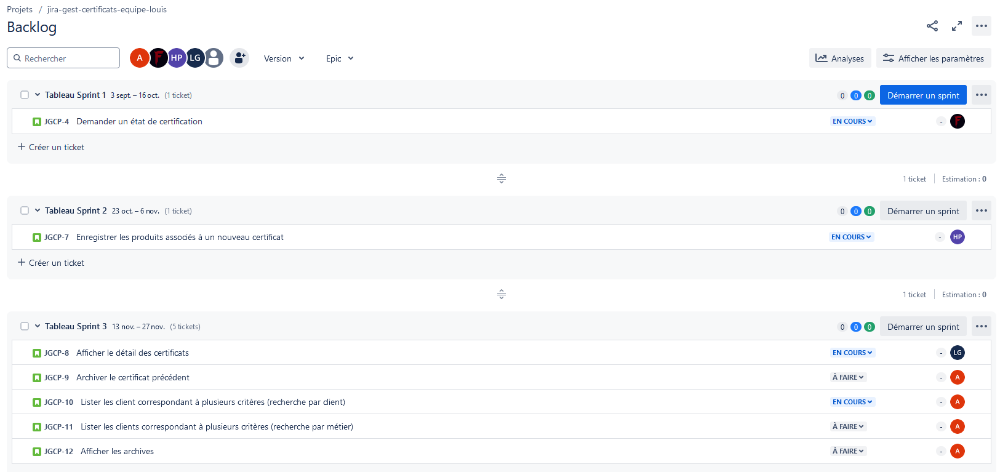Image resolution: width=1000 pixels, height=472 pixels.
Task: Enter fullscreen mode with expand icon
Action: (x=957, y=26)
